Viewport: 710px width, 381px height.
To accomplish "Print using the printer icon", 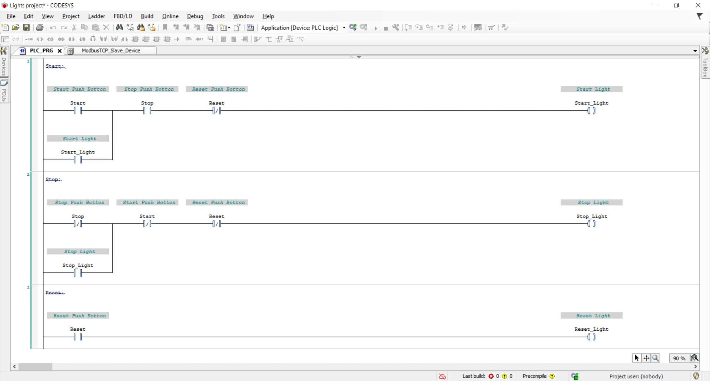I will [x=40, y=27].
